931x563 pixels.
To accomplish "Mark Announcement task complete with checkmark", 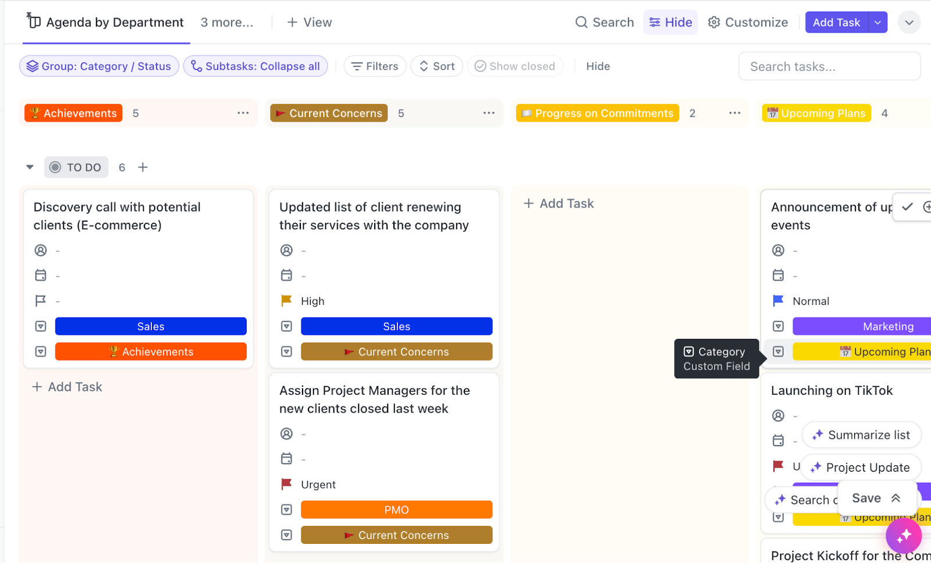I will pyautogui.click(x=907, y=206).
